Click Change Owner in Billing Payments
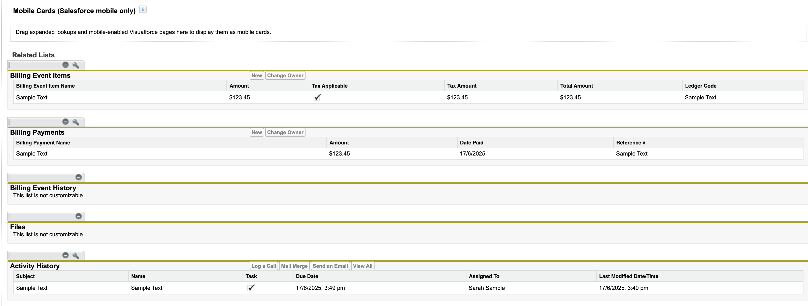This screenshot has width=808, height=306. [x=285, y=132]
